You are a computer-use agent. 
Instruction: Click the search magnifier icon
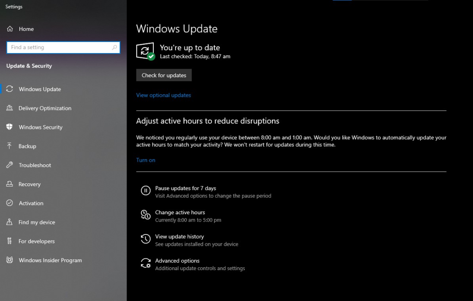[115, 48]
